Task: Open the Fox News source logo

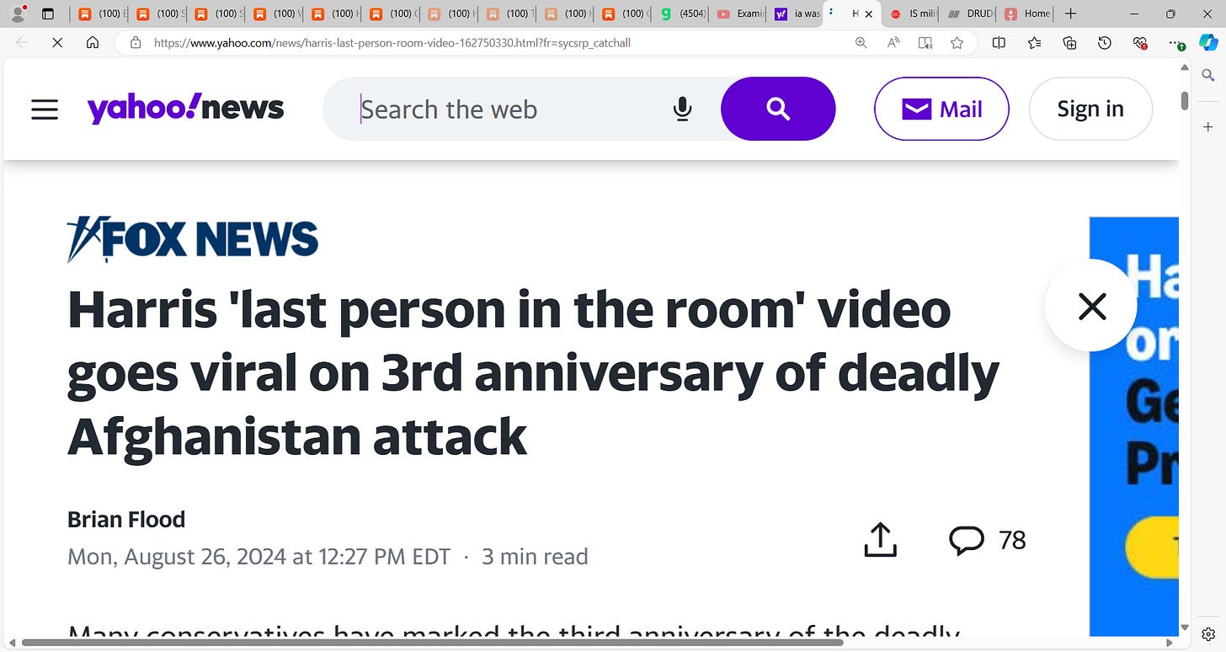Action: (193, 239)
